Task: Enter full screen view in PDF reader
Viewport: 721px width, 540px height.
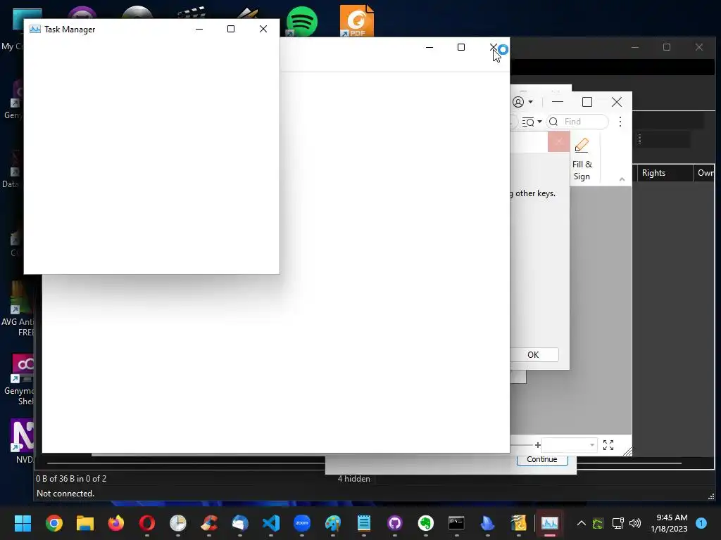Action: tap(608, 445)
